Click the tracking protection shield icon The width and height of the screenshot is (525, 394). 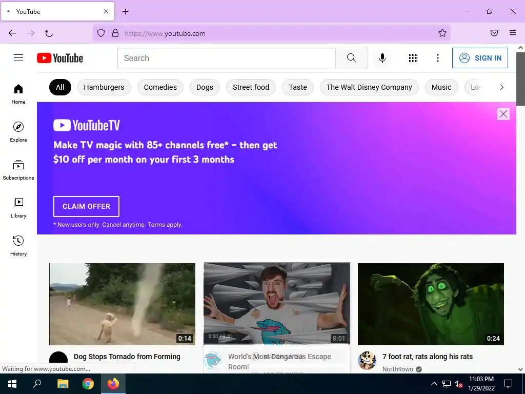(101, 33)
